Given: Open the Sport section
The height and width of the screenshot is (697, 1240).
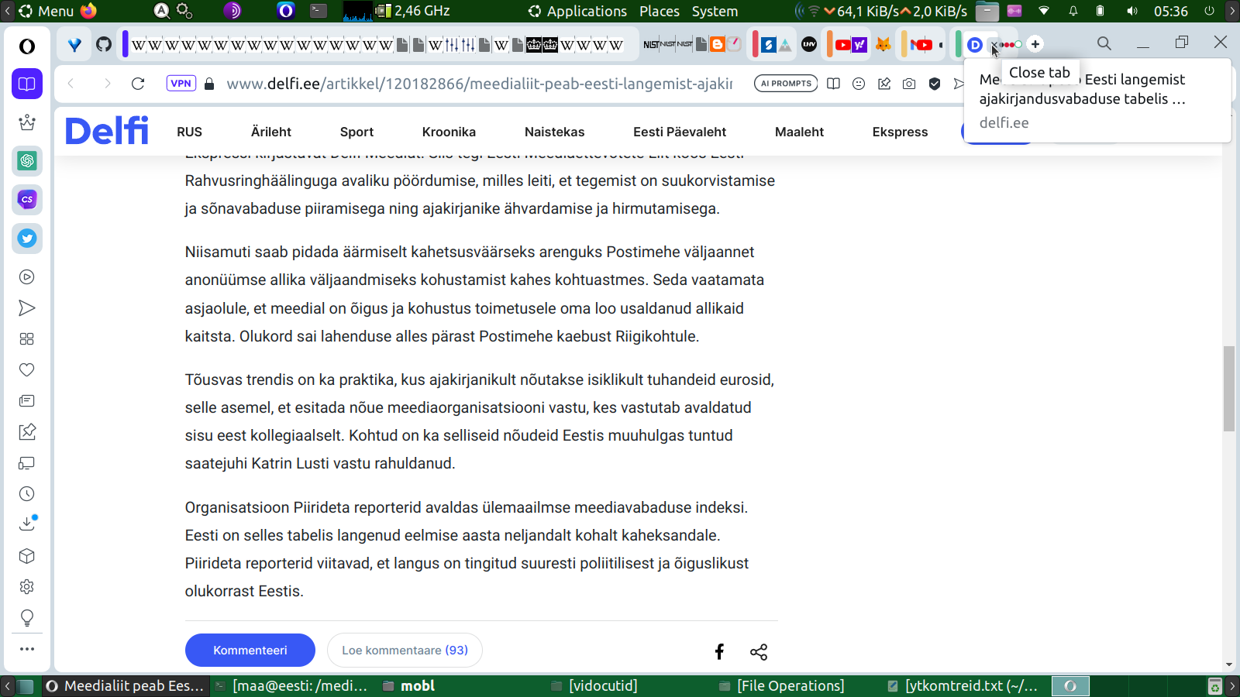Looking at the screenshot, I should (356, 132).
